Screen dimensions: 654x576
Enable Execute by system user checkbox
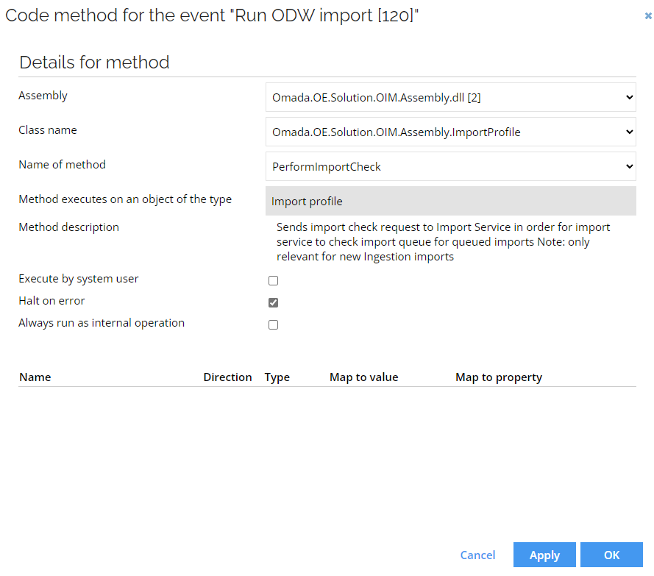273,281
